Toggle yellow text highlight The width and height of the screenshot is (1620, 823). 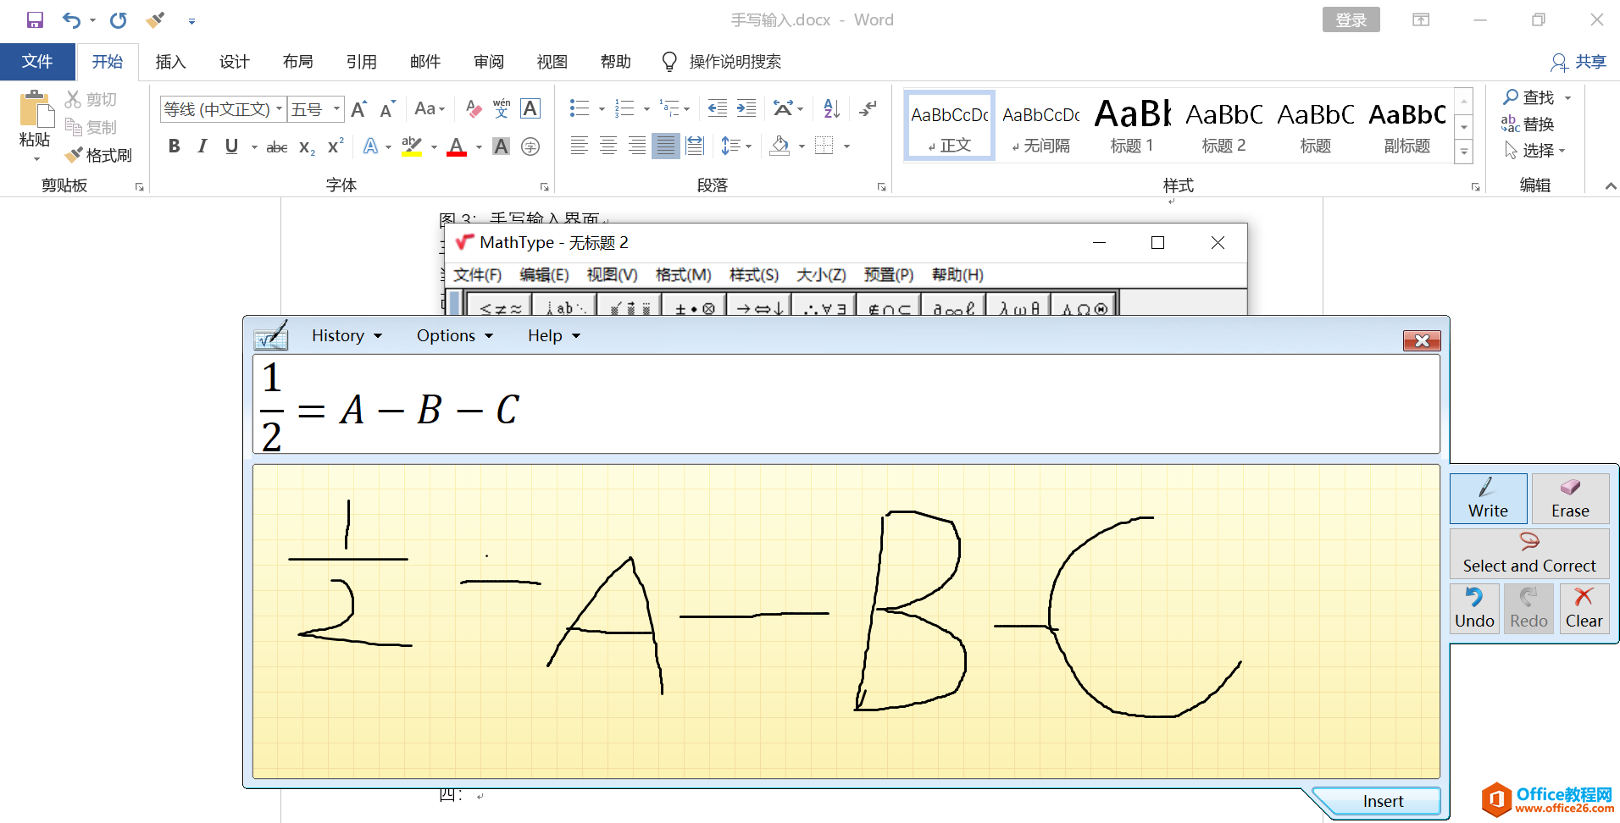[x=410, y=146]
